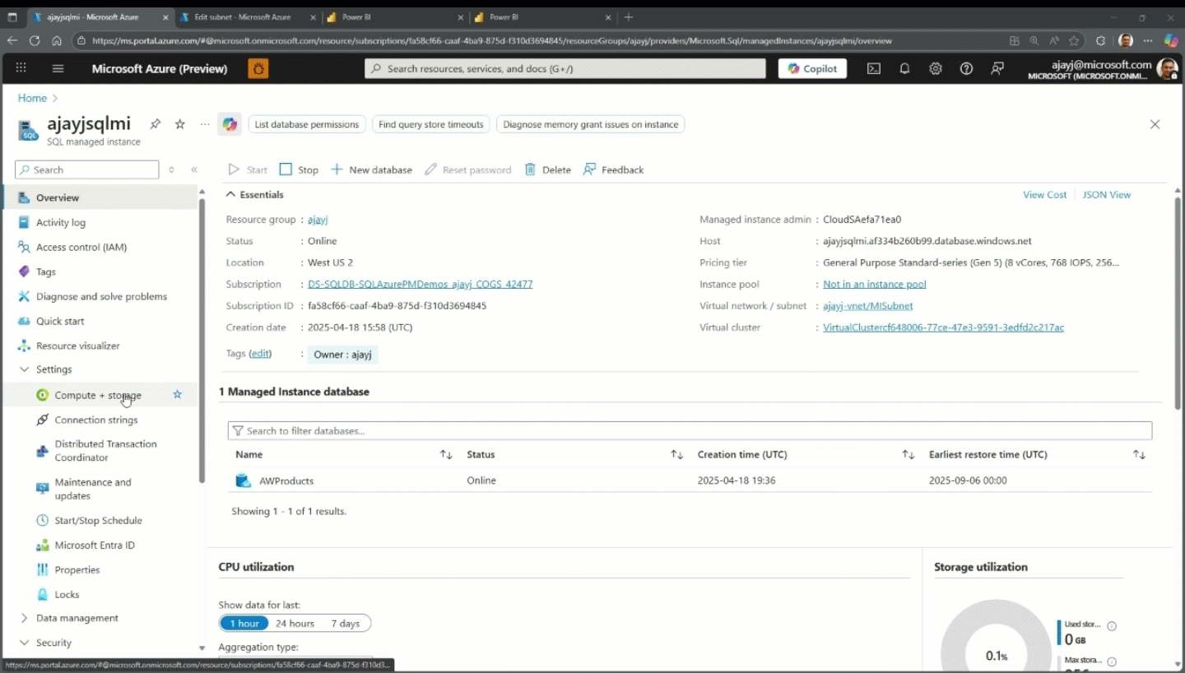Open the Copilot button
The height and width of the screenshot is (673, 1185).
click(812, 68)
